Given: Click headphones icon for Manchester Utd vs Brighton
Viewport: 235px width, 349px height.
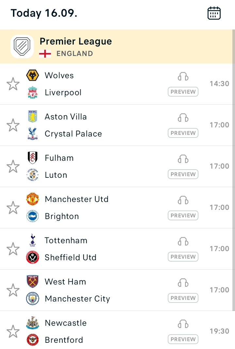Looking at the screenshot, I should (183, 200).
